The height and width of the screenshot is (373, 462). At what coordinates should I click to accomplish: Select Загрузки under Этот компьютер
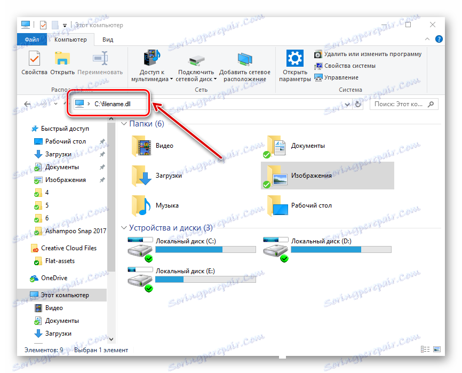(x=53, y=334)
